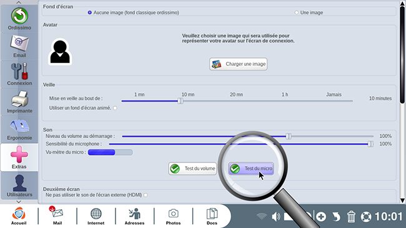Select 'Une image' wallpaper option
Viewport: 406px width, 228px height.
tap(296, 12)
